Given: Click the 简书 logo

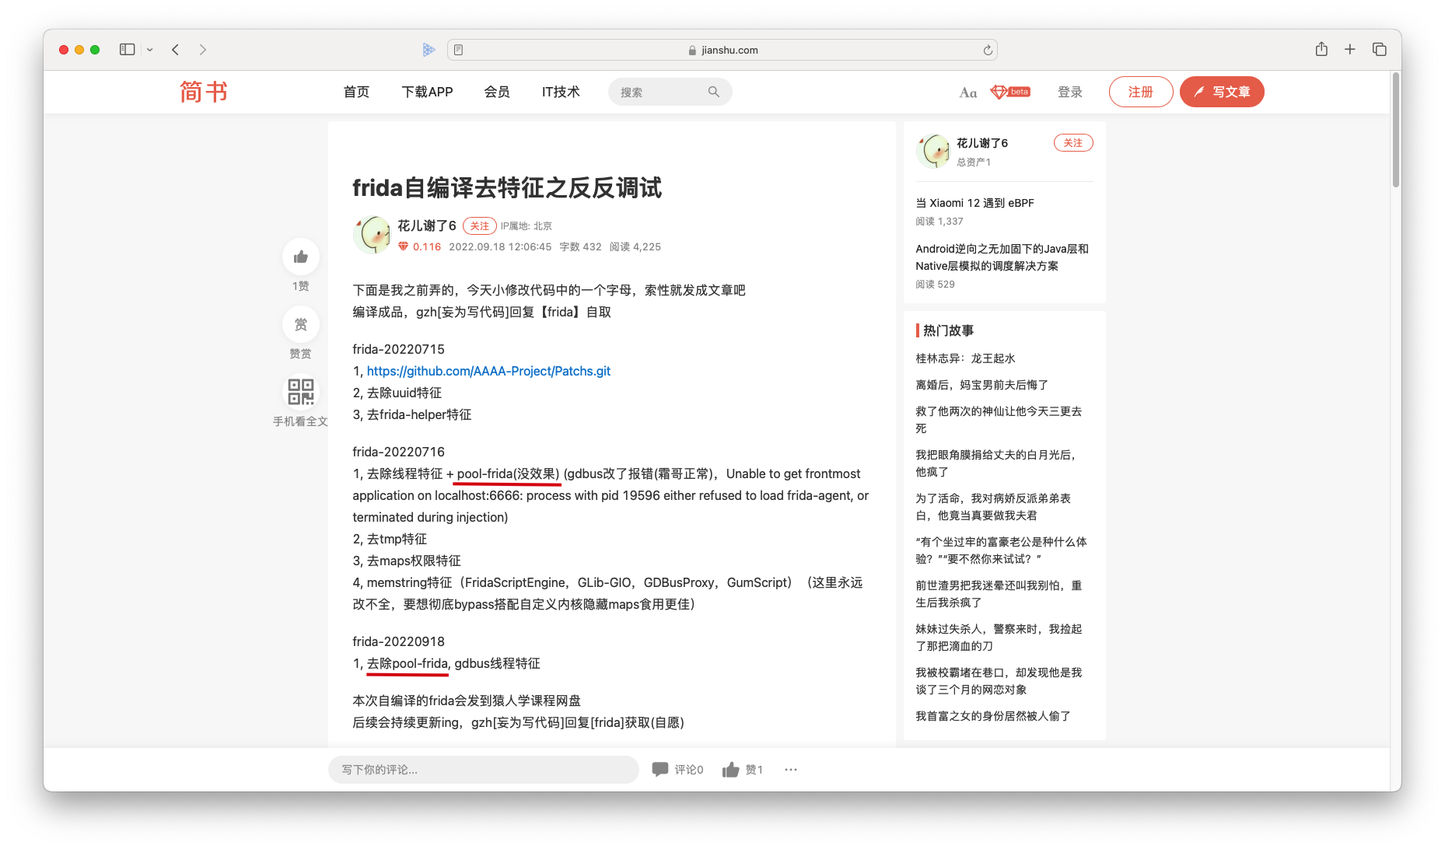Looking at the screenshot, I should pyautogui.click(x=204, y=92).
